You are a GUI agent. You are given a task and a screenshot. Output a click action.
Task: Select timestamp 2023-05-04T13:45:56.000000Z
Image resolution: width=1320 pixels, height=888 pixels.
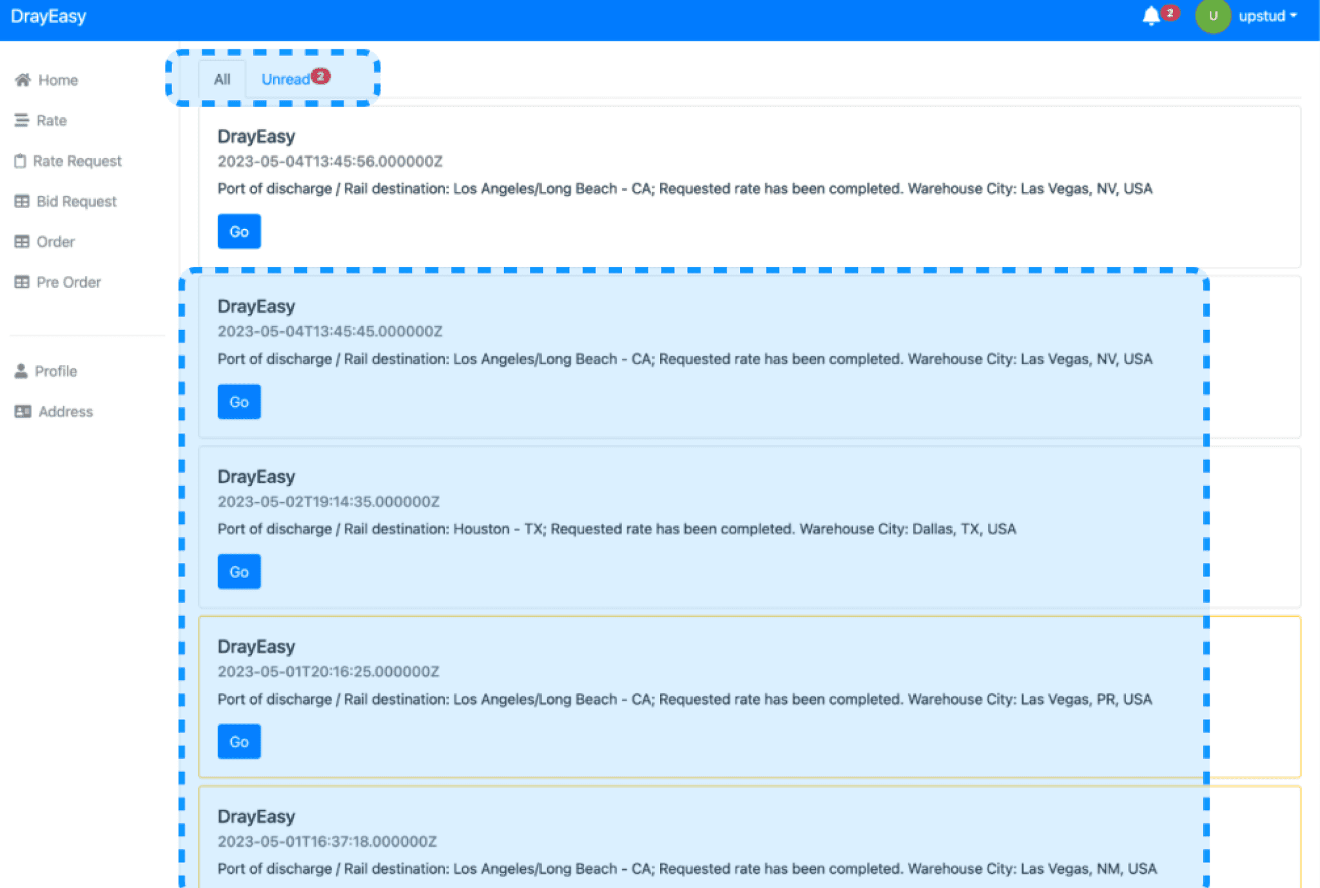coord(330,161)
